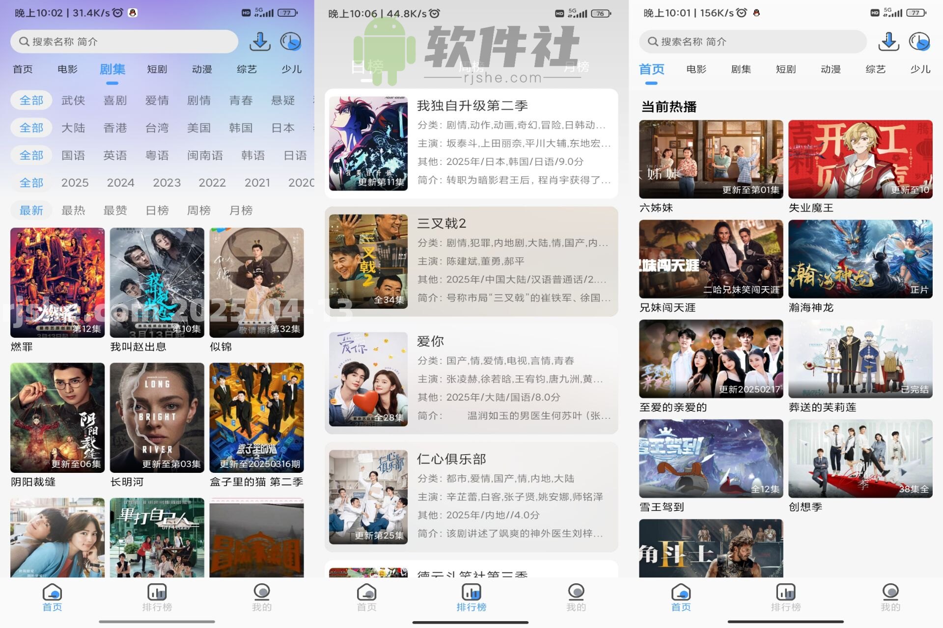943x628 pixels.
Task: Click the 最热 sorting option
Action: pos(73,210)
